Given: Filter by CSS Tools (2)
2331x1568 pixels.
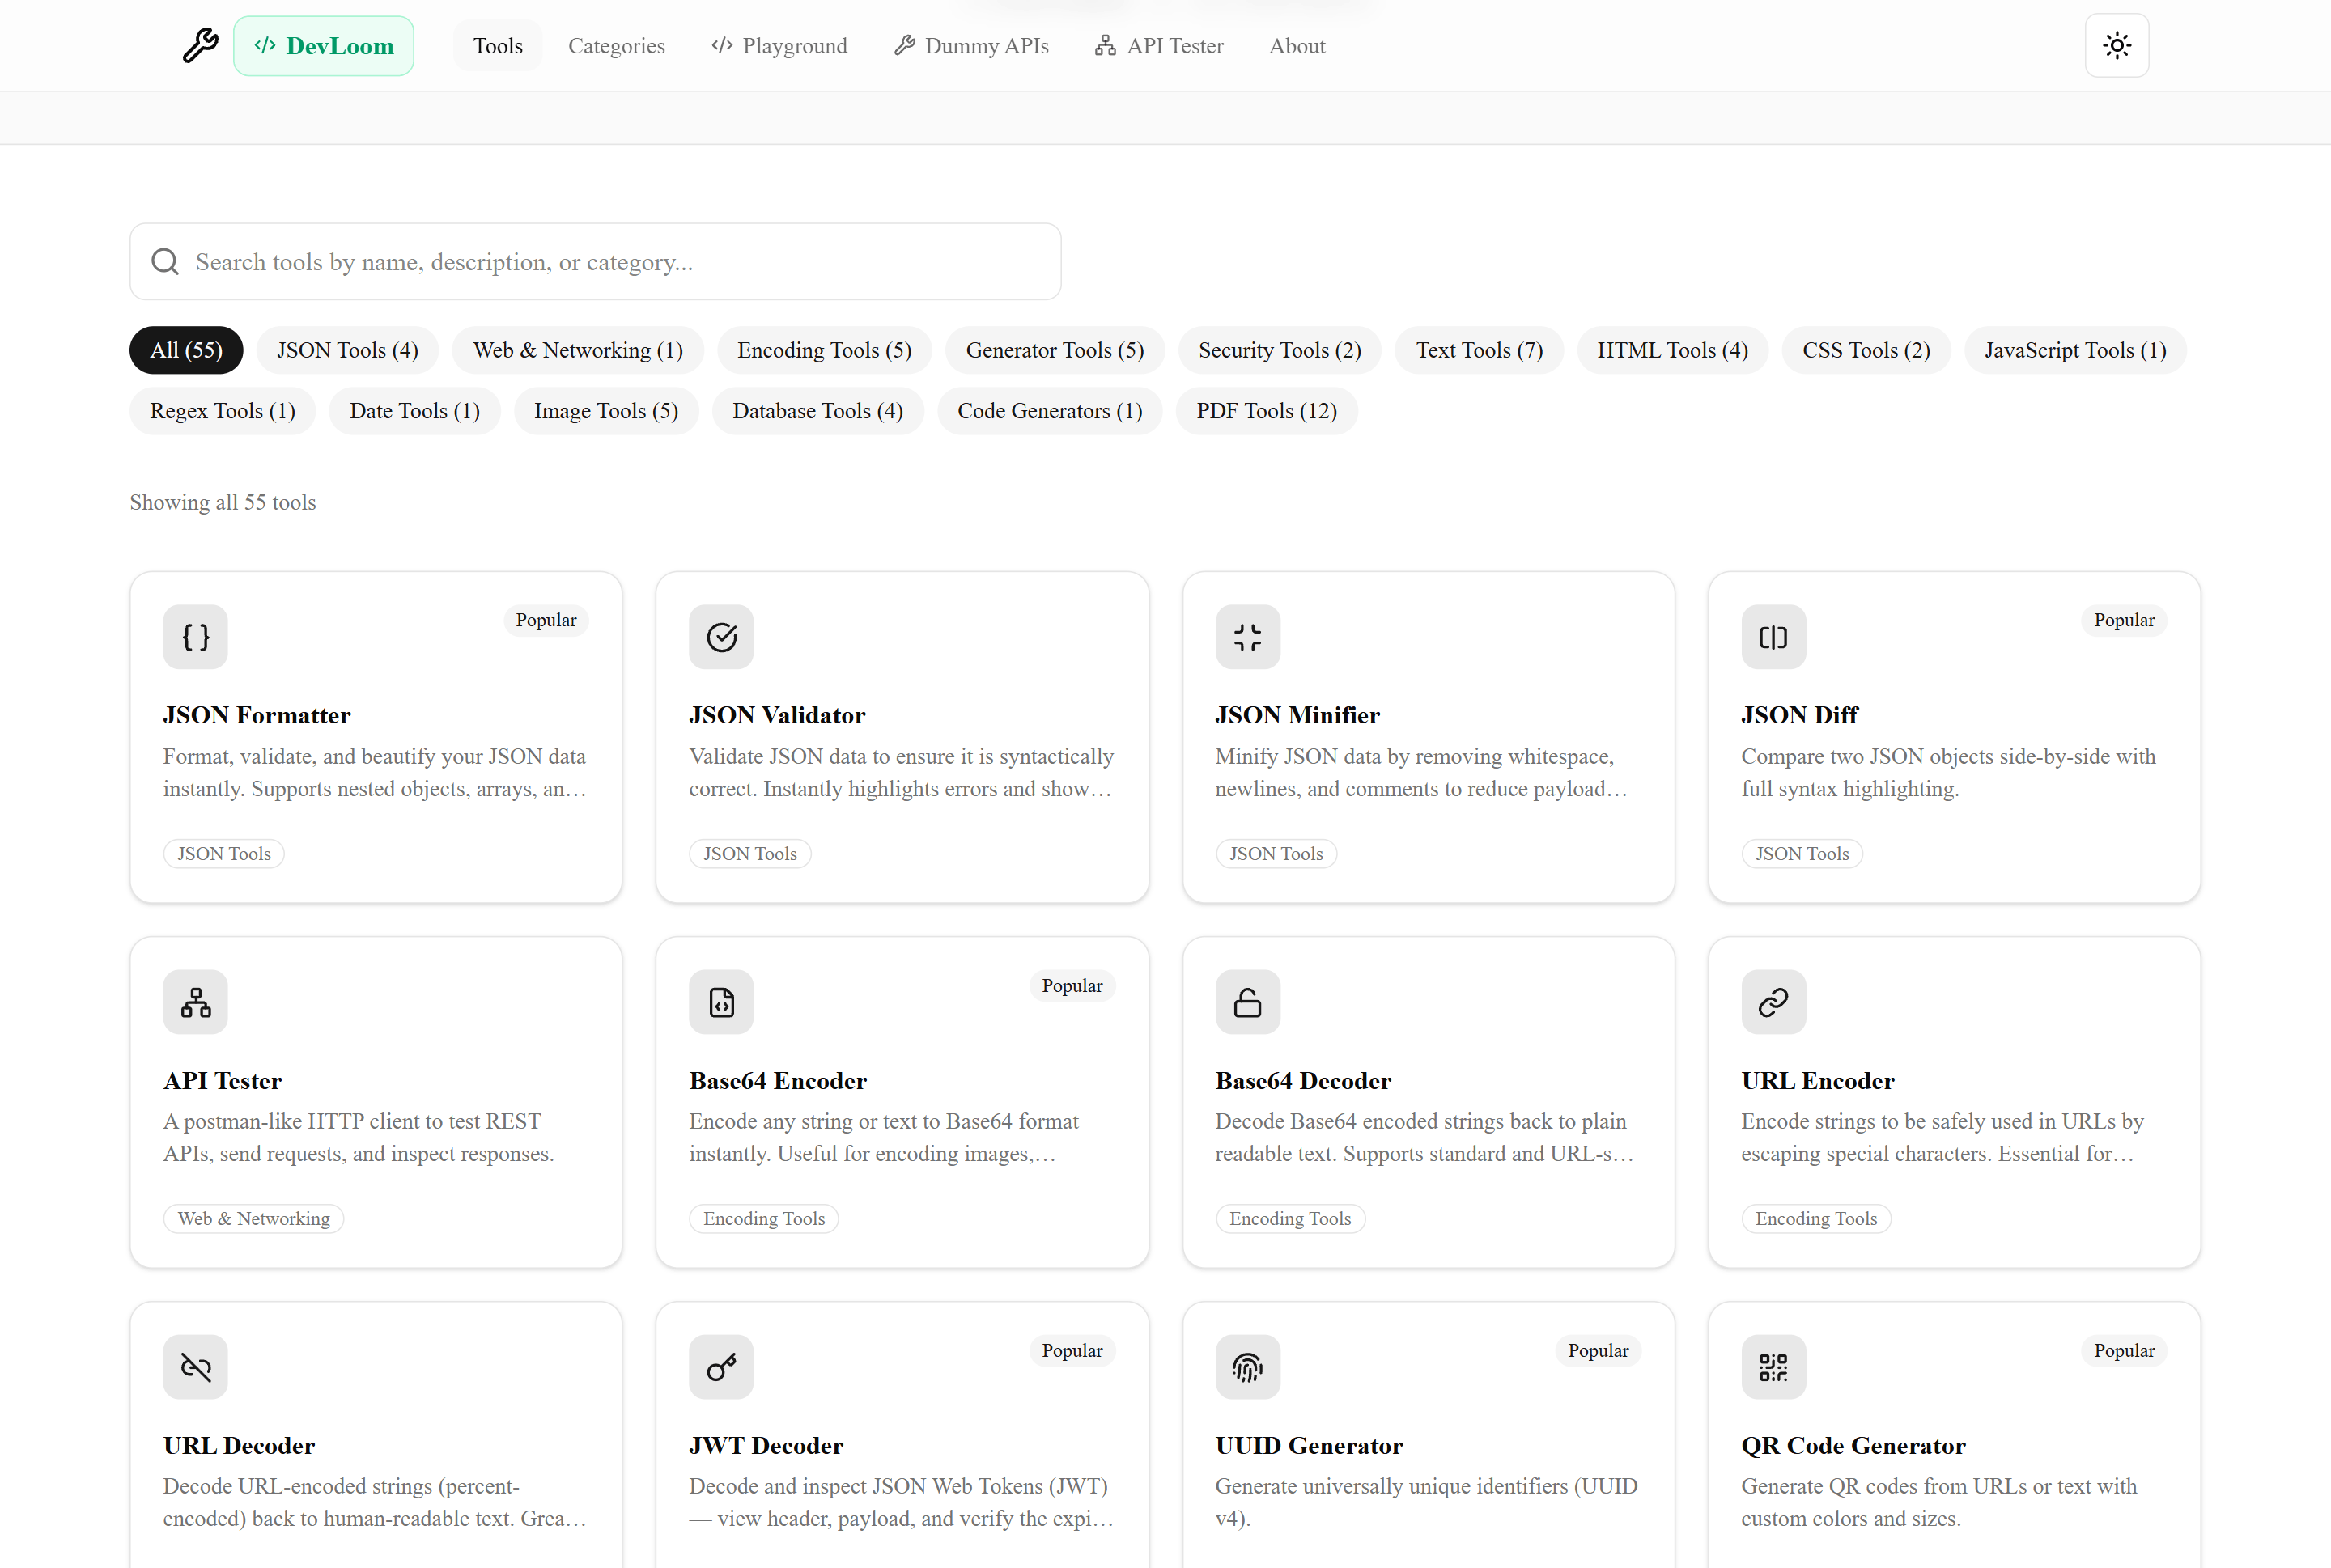Looking at the screenshot, I should [x=1866, y=350].
